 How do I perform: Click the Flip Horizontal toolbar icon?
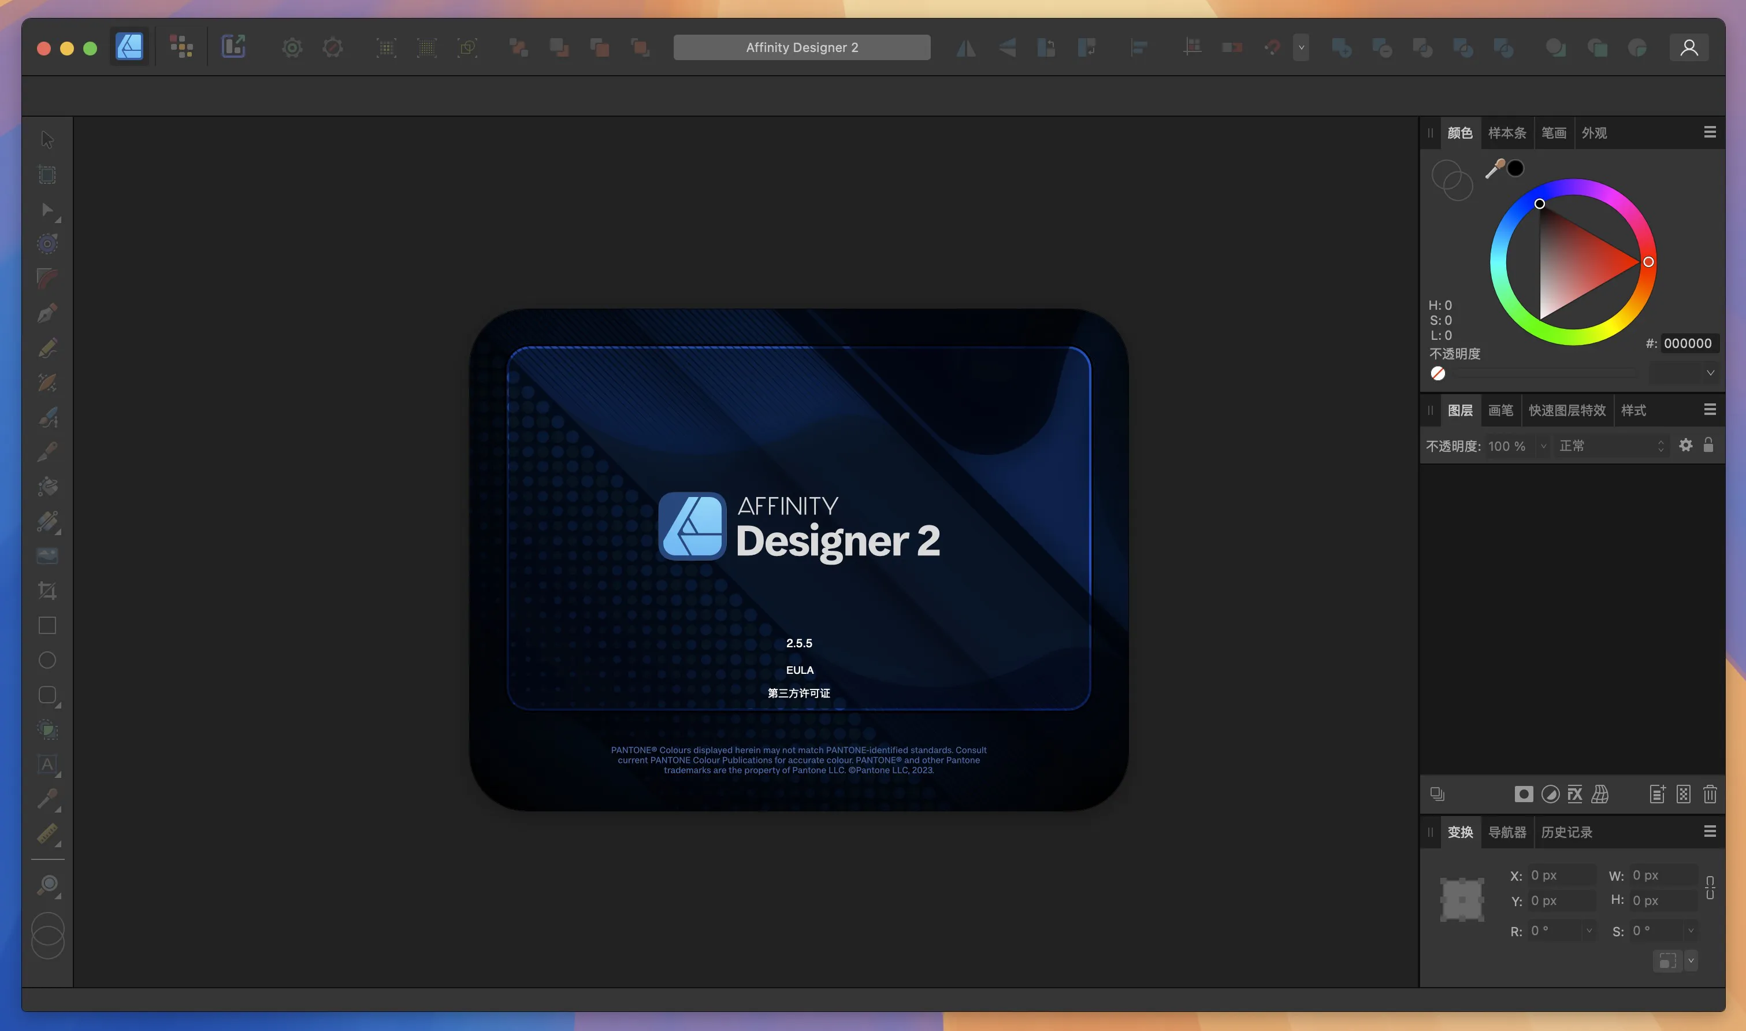point(966,48)
